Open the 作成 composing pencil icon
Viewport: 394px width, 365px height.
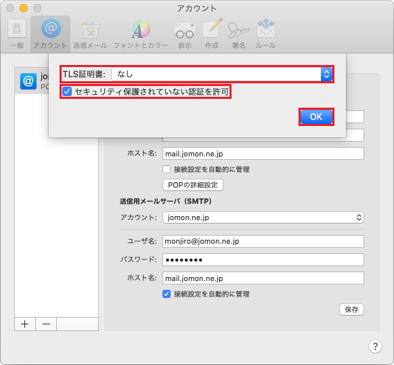(x=212, y=34)
